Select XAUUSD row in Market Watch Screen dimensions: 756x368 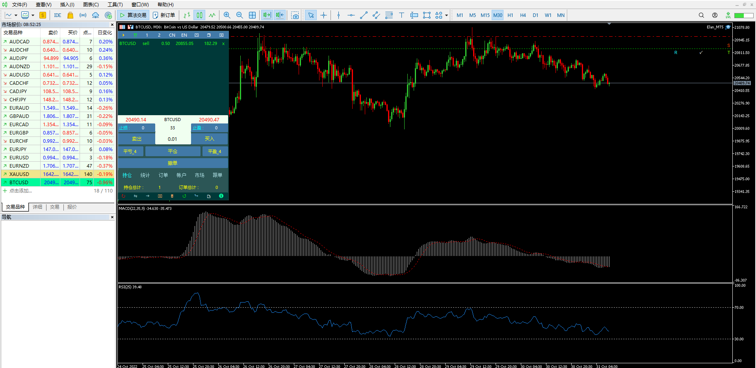point(58,174)
